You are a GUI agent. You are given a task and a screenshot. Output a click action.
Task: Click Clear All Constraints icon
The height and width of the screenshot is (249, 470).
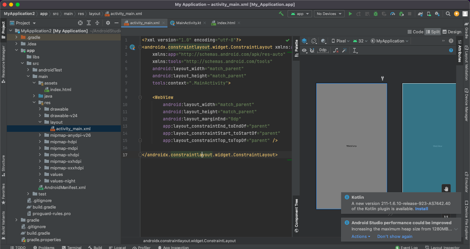pyautogui.click(x=336, y=50)
